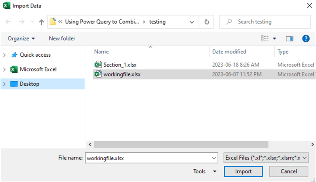The width and height of the screenshot is (316, 182).
Task: Go back to previous folder
Action: pyautogui.click(x=8, y=22)
